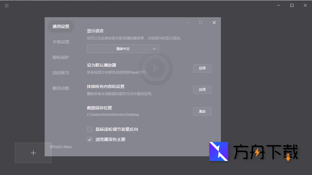
Task: Enable 鼠标滚轮调节音量反向
Action: (x=90, y=129)
